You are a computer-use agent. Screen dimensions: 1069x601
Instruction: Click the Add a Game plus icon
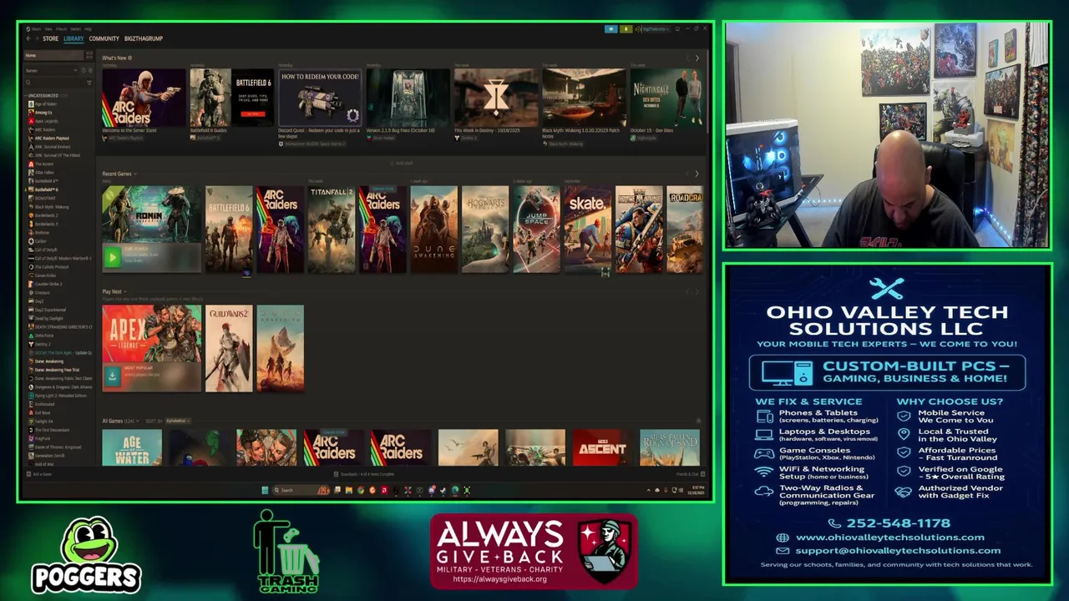pos(28,474)
